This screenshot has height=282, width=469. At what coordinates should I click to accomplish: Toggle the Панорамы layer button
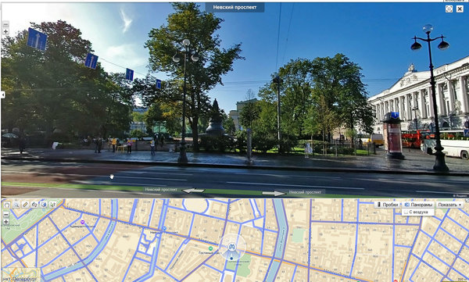[x=418, y=205]
